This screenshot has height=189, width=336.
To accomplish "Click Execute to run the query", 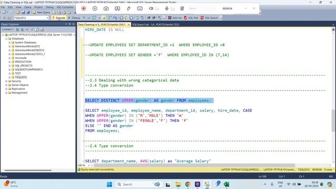I will pos(58,18).
